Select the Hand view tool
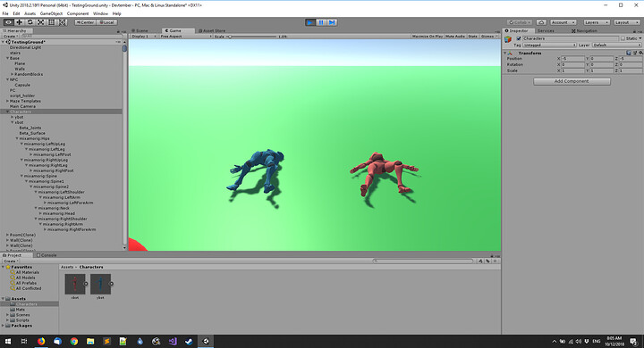This screenshot has width=644, height=348. [8, 22]
